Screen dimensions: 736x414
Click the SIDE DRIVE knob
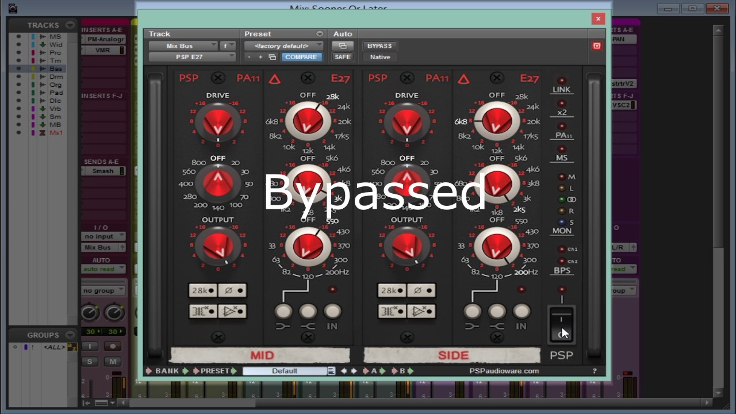point(407,122)
